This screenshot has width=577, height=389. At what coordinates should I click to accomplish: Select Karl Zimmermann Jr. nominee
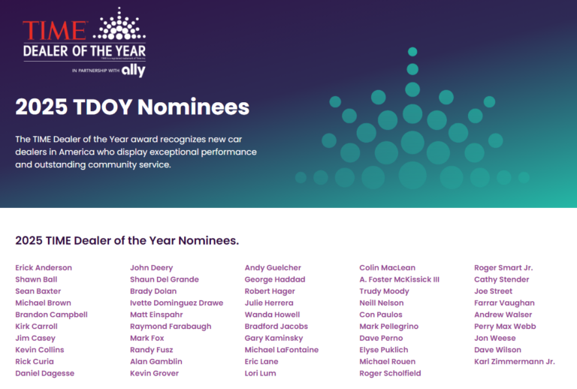515,362
